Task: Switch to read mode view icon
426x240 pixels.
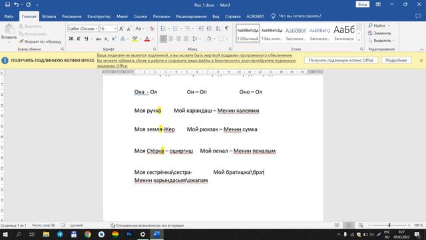Action: (x=337, y=225)
